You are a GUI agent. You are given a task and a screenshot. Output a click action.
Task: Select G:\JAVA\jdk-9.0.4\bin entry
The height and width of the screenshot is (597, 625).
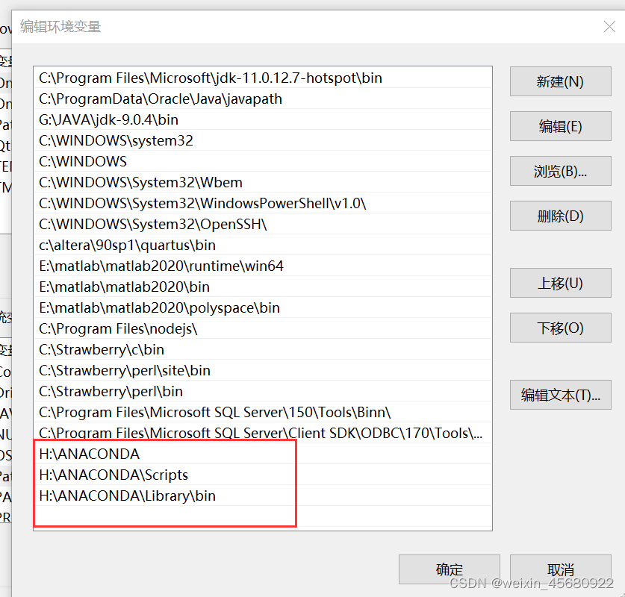(263, 119)
